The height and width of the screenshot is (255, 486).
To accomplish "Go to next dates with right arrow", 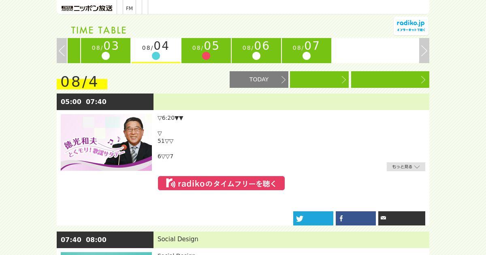I will [x=424, y=51].
